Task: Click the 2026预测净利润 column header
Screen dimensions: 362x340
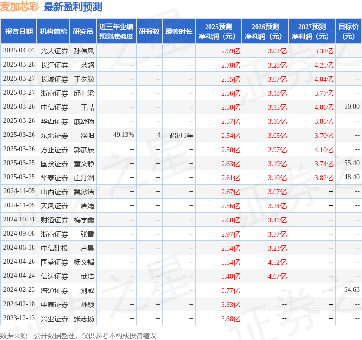Action: coord(265,32)
